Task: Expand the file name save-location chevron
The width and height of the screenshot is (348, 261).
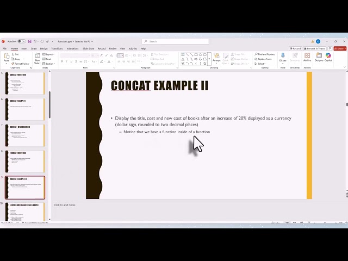Action: click(x=92, y=41)
